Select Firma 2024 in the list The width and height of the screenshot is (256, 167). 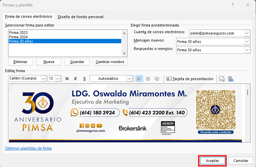point(65,37)
